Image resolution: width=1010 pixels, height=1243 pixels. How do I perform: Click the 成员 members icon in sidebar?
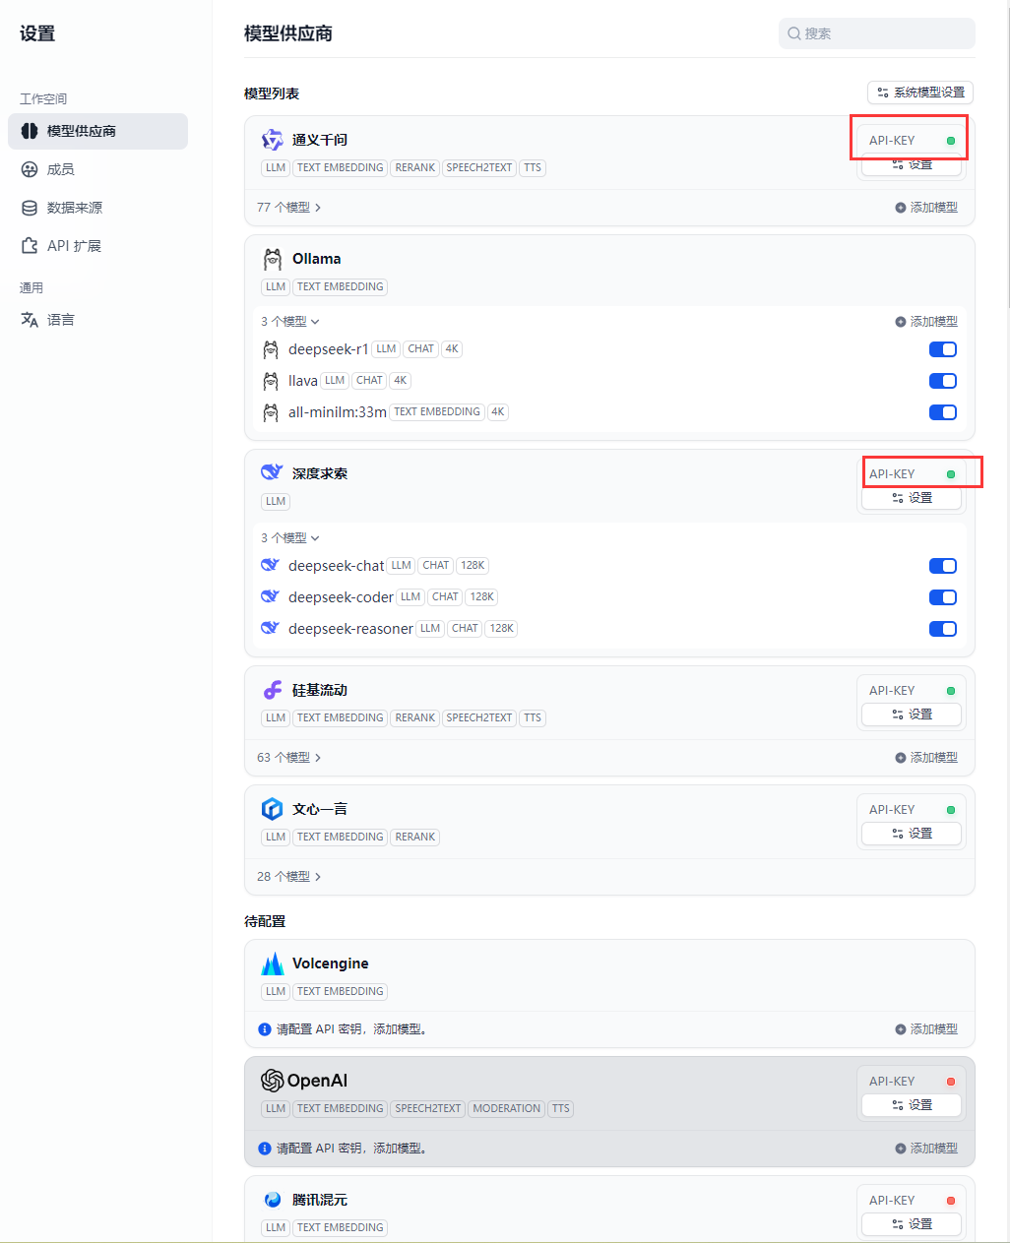click(x=30, y=169)
